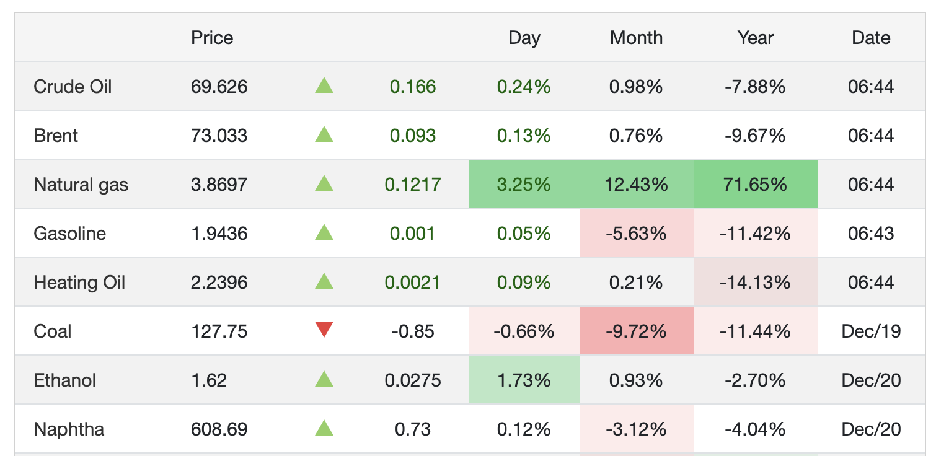Click the 06:43 date cell for Gasoline
Image resolution: width=936 pixels, height=456 pixels.
pos(871,233)
